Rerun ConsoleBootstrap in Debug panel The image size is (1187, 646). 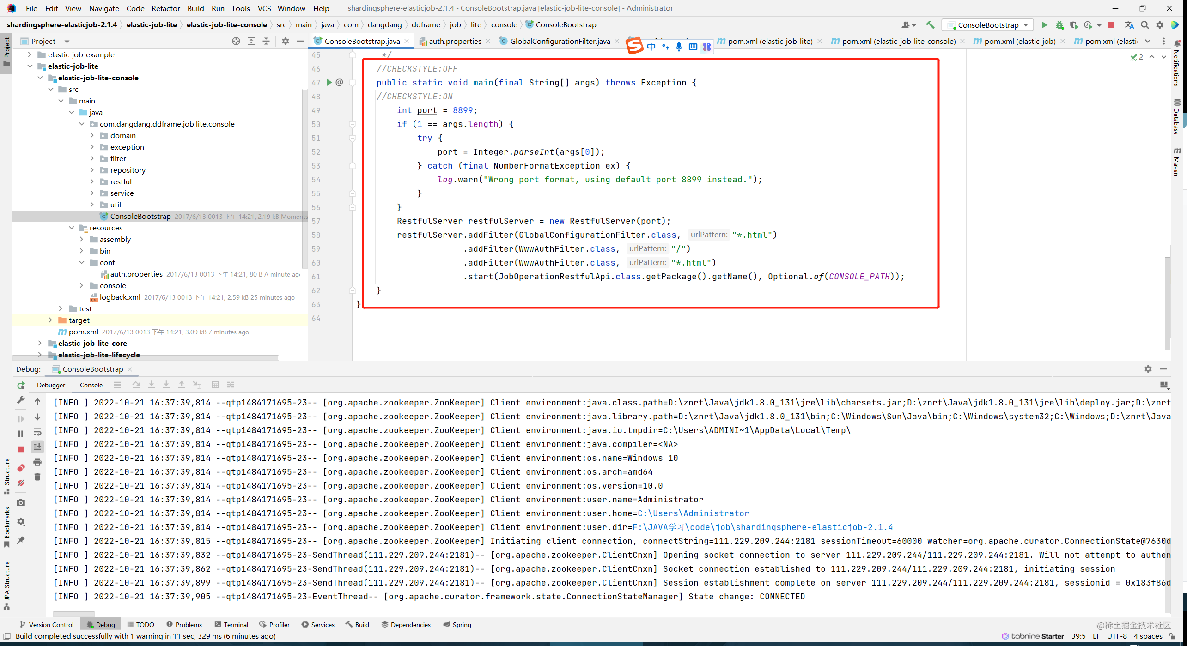point(21,385)
